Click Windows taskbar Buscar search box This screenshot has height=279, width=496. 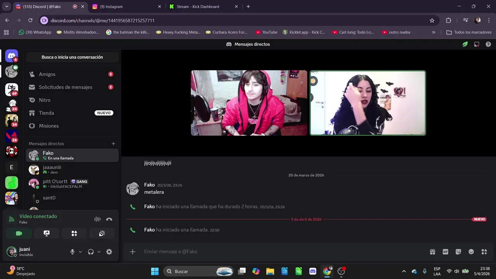point(198,271)
